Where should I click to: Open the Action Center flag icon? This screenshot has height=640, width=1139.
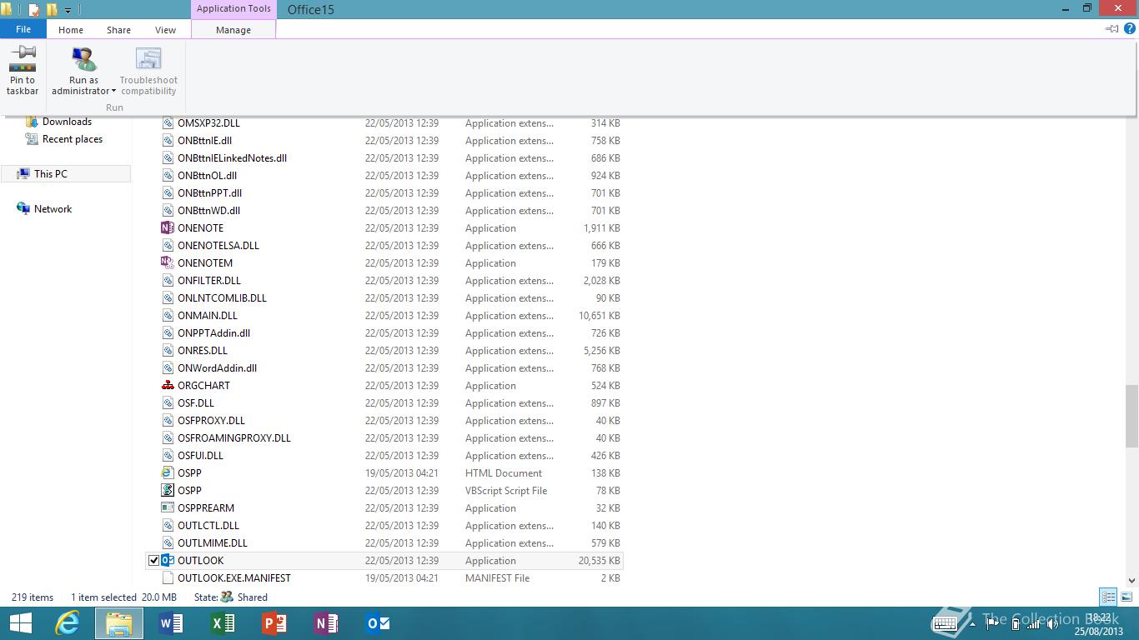(992, 623)
